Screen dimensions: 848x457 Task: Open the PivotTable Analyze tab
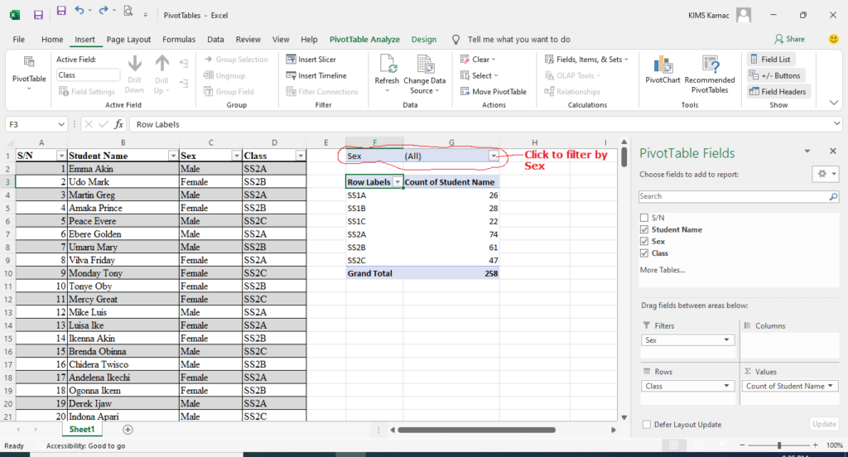(364, 40)
